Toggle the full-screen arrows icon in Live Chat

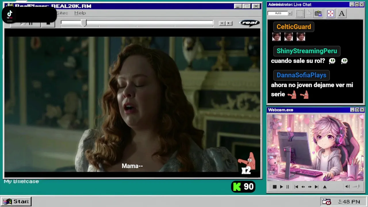[330, 13]
